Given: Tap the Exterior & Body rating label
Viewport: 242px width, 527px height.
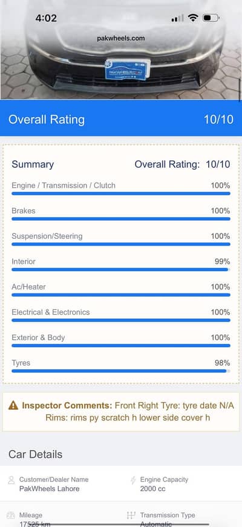Looking at the screenshot, I should pyautogui.click(x=38, y=337).
